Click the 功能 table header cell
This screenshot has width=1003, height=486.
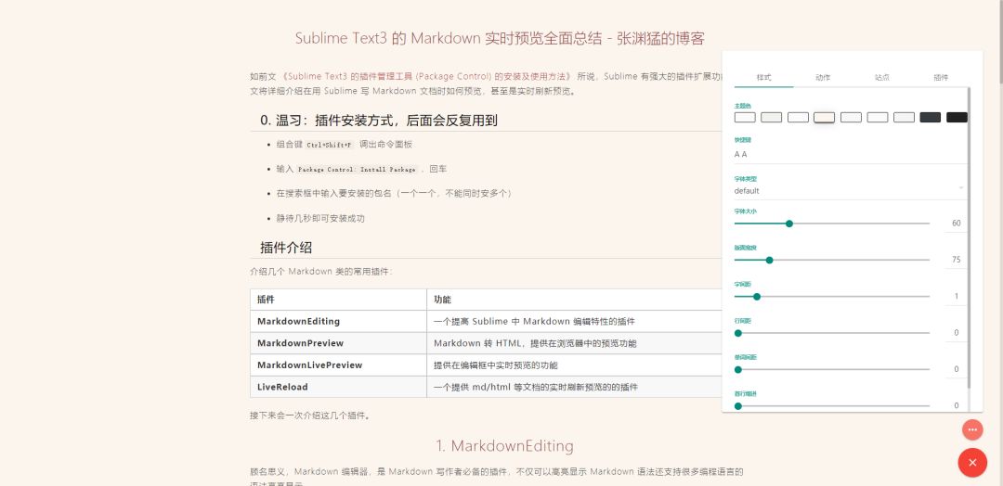575,300
